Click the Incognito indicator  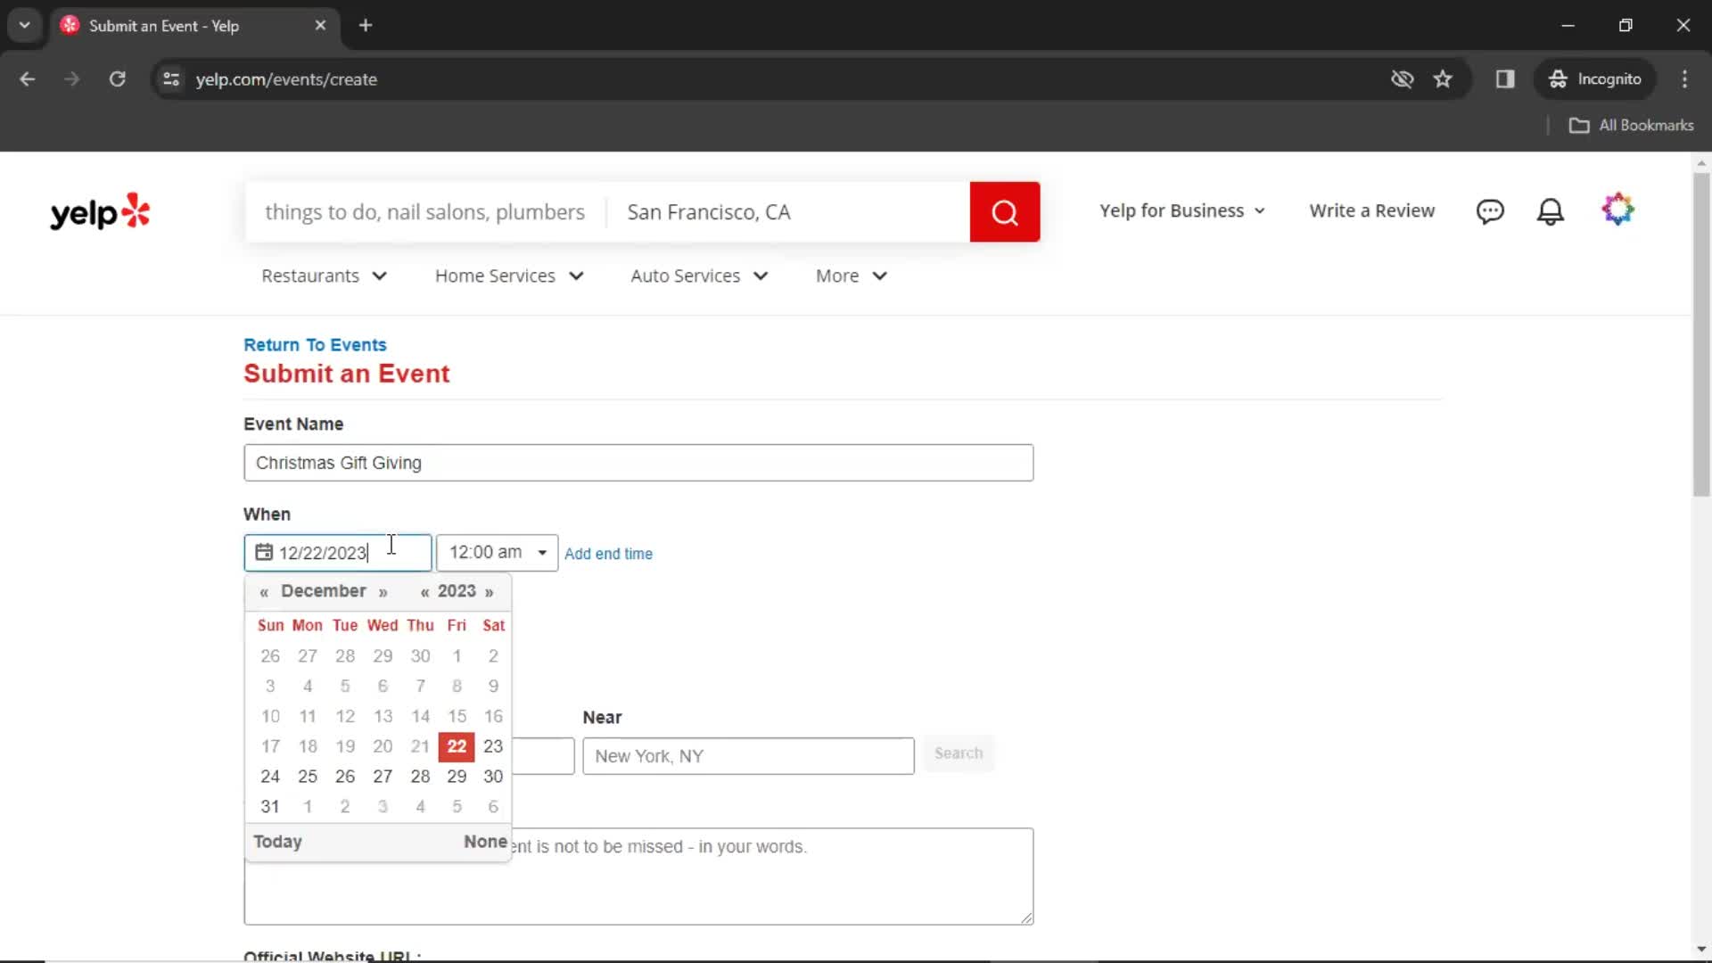coord(1595,79)
